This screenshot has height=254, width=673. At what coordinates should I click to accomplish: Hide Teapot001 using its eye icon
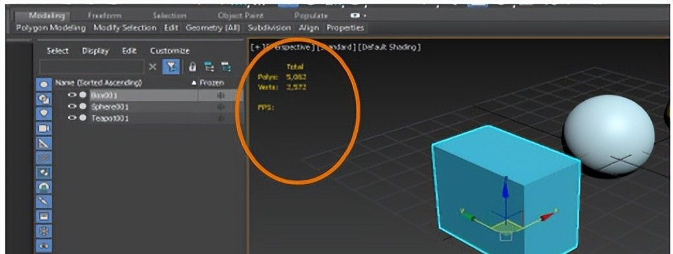click(x=72, y=118)
